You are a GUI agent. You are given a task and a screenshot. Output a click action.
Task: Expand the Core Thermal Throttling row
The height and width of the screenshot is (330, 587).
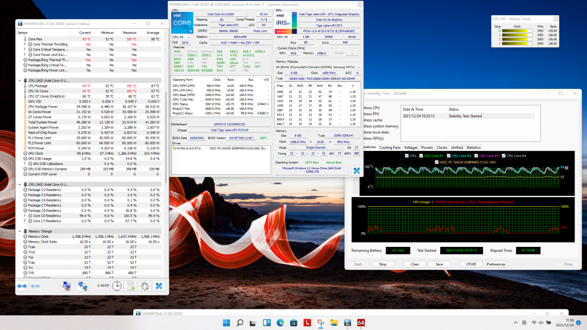click(x=24, y=44)
